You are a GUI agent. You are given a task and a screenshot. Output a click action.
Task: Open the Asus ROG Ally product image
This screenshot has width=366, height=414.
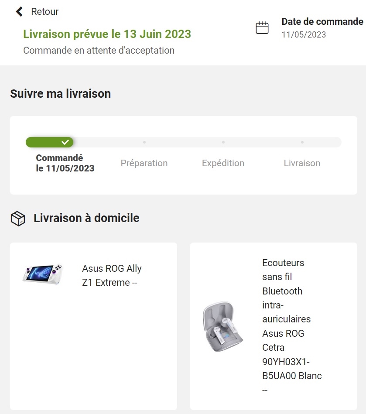point(42,274)
